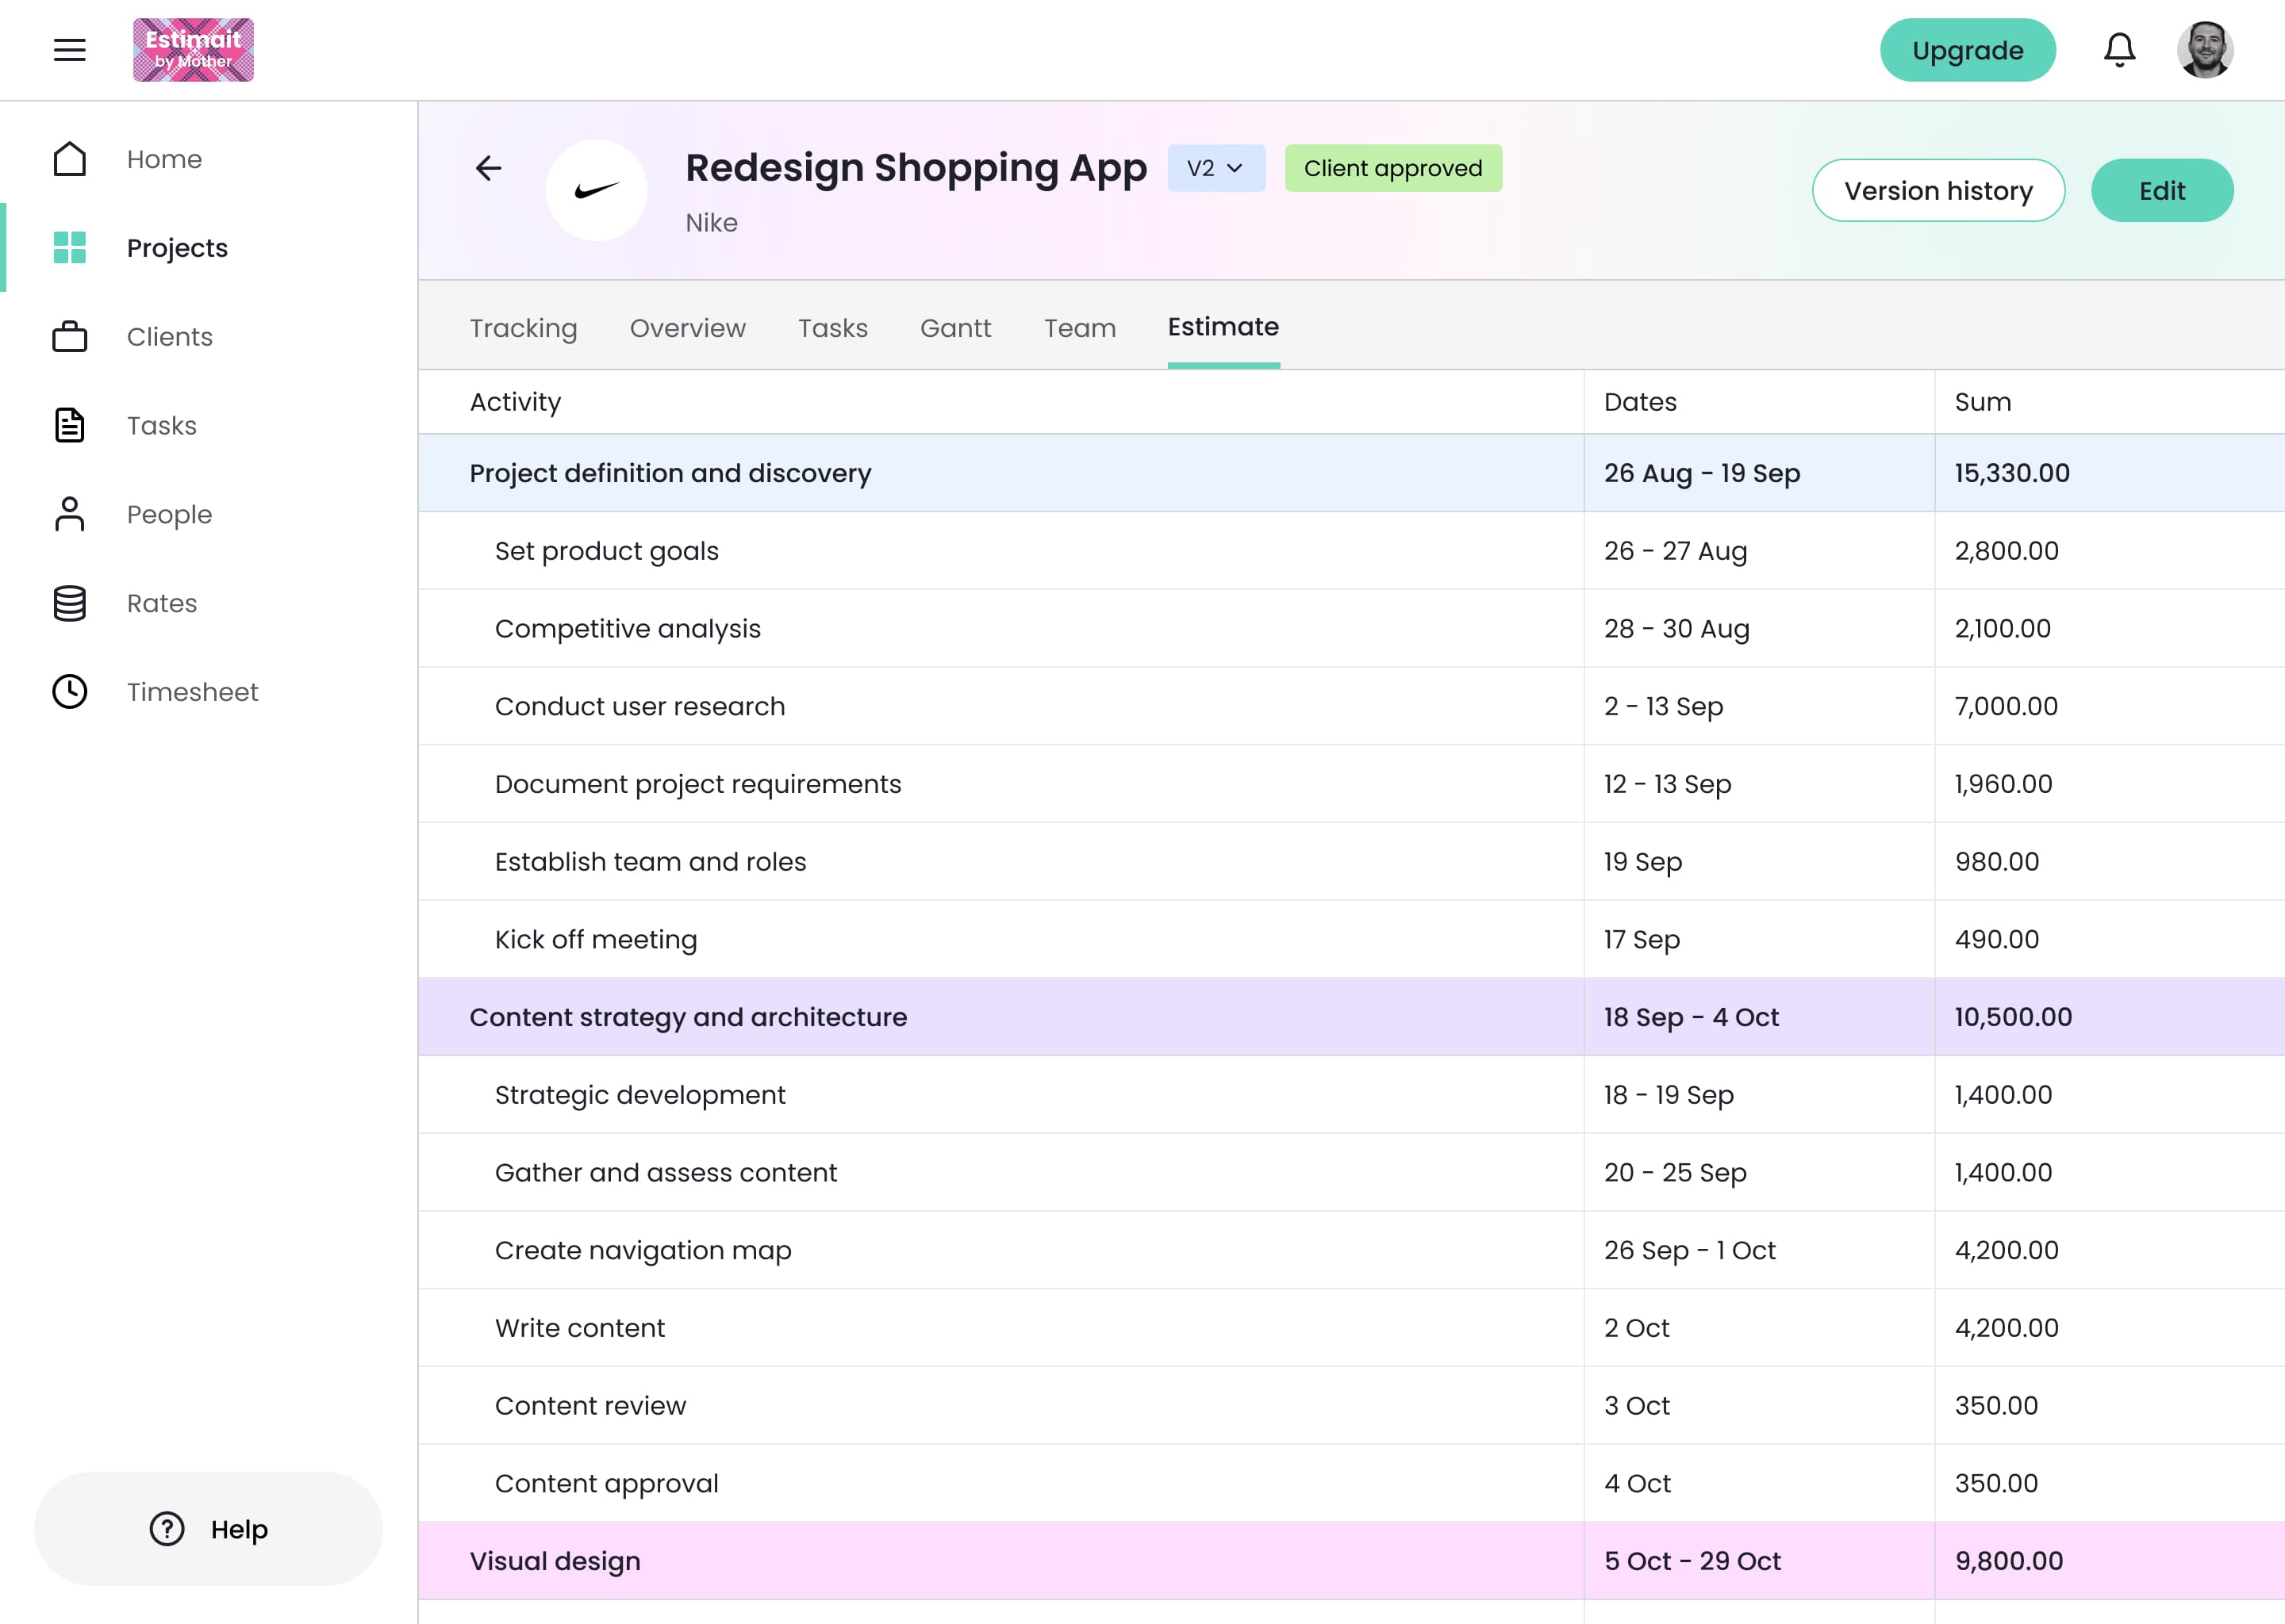Click the People person icon
The width and height of the screenshot is (2285, 1624).
(69, 514)
